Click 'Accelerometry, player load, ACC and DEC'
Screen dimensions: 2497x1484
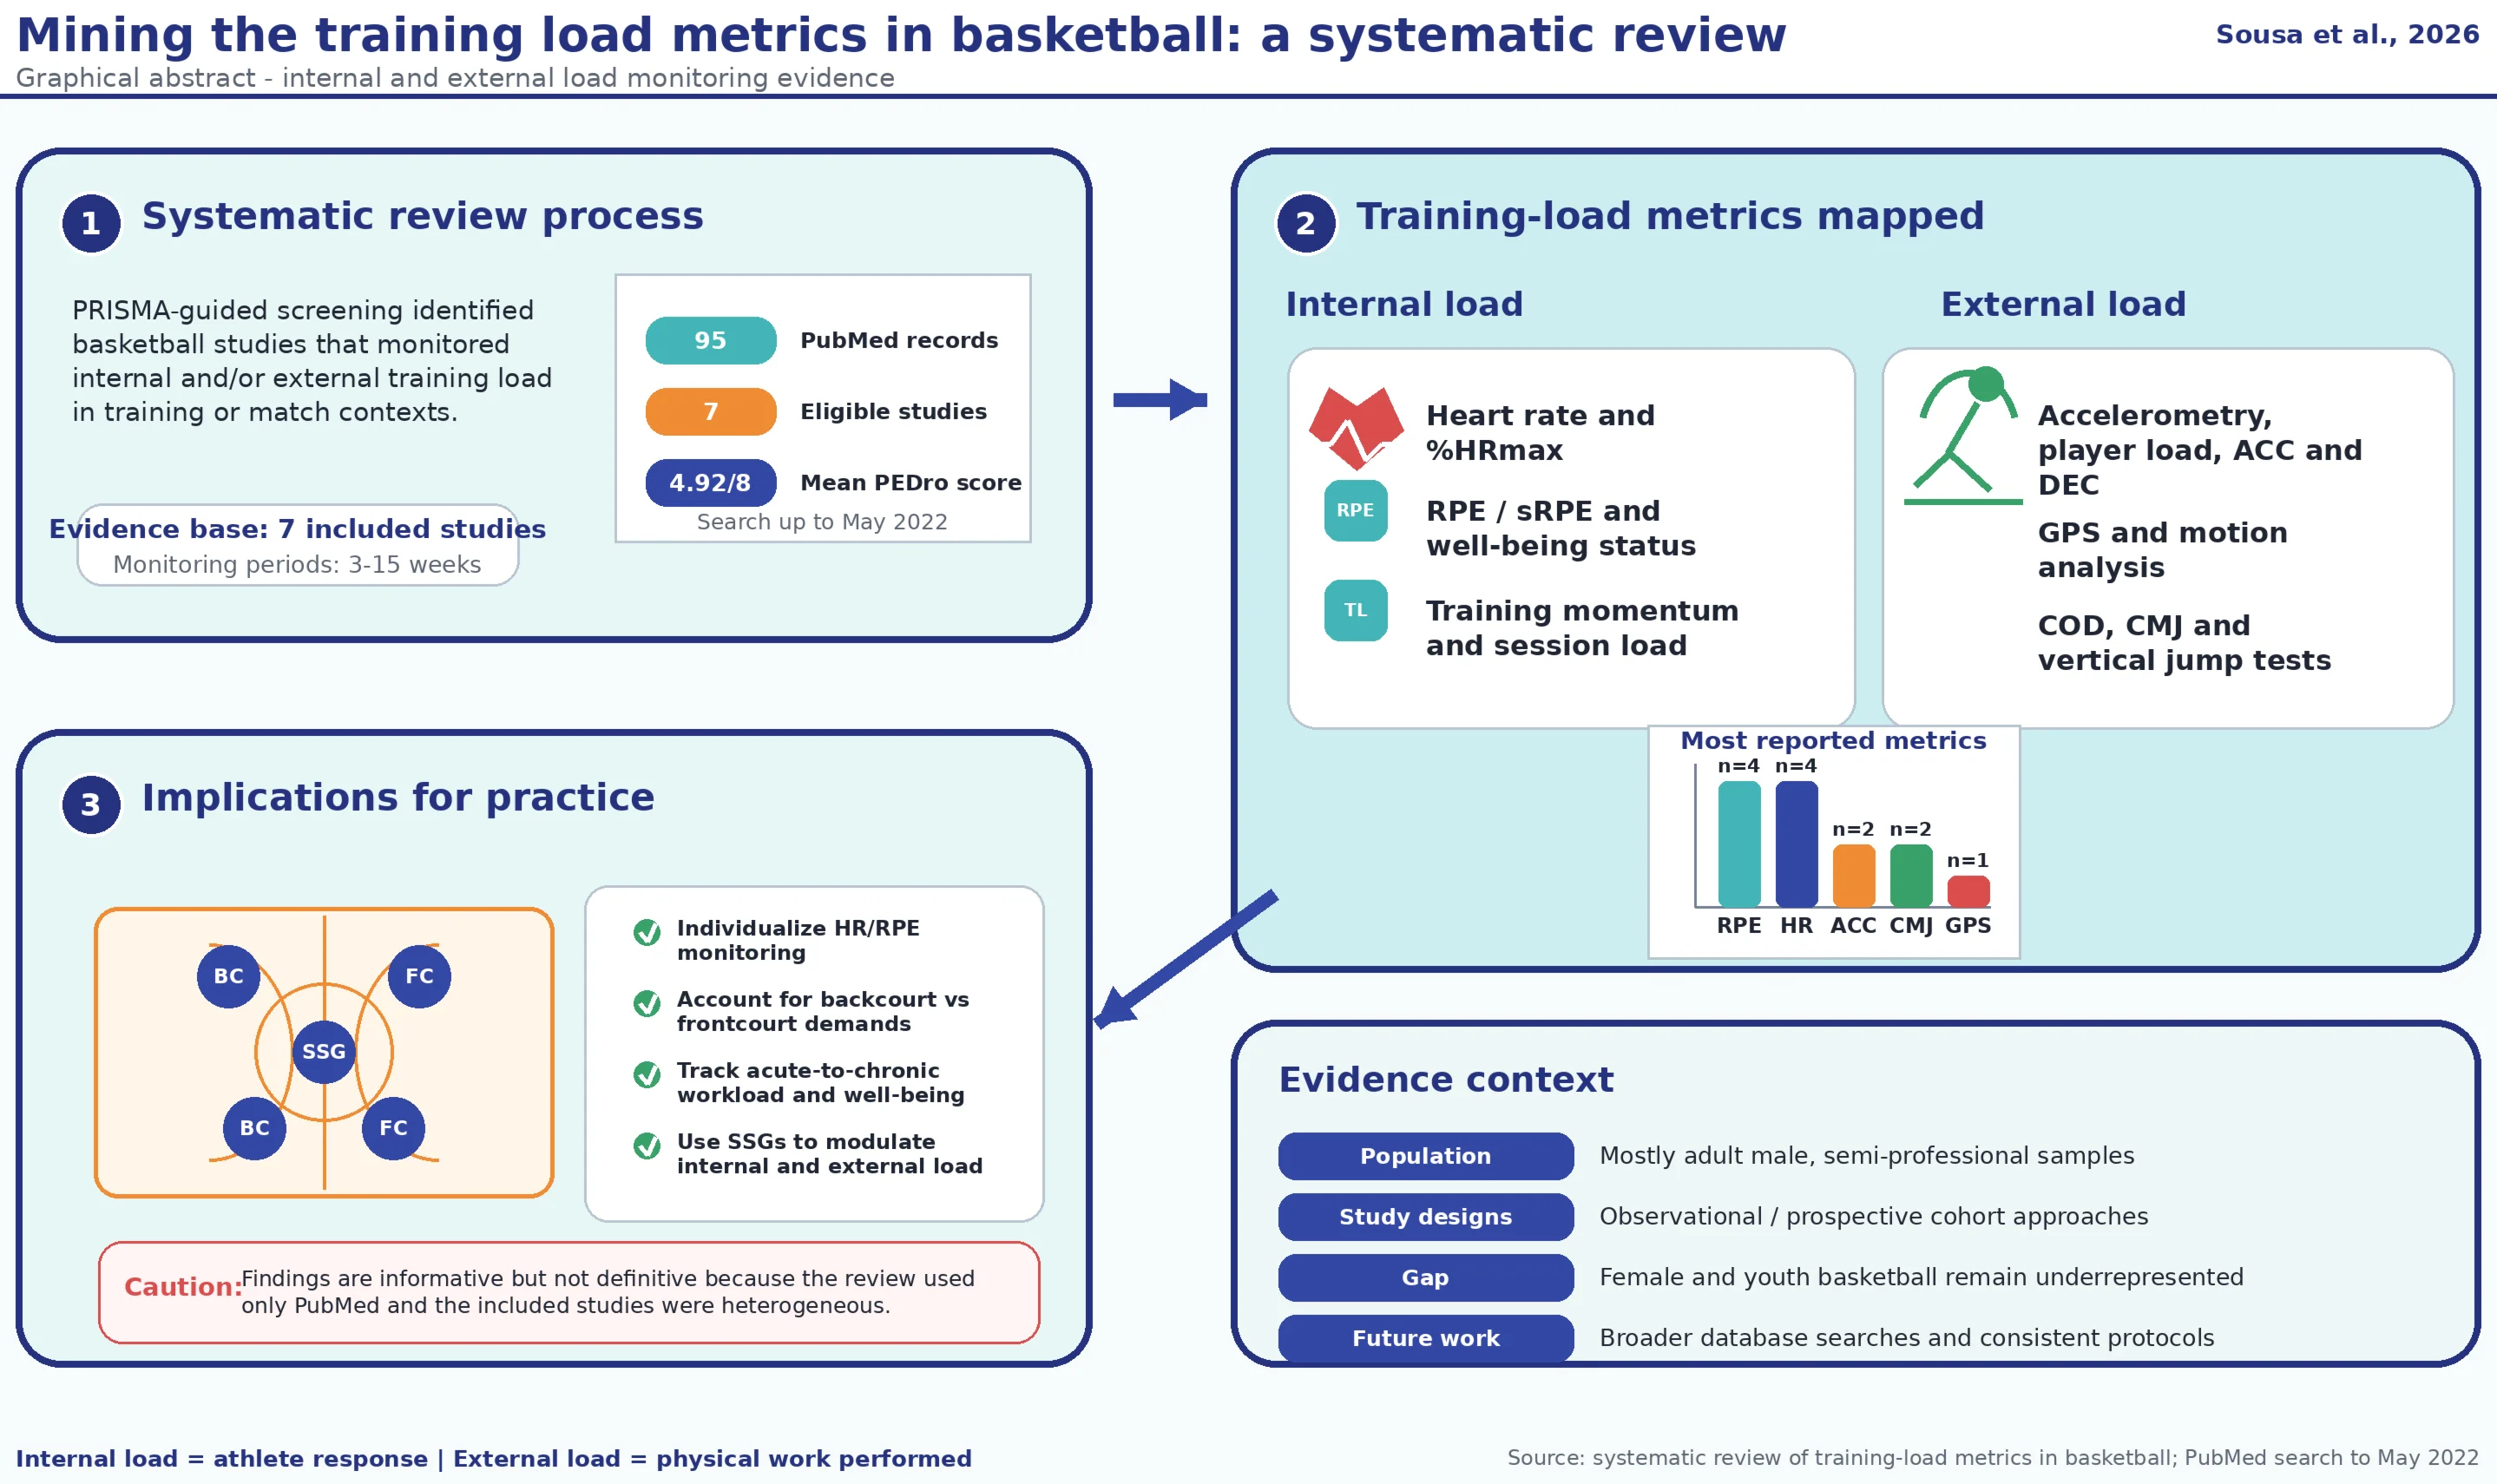(2200, 450)
